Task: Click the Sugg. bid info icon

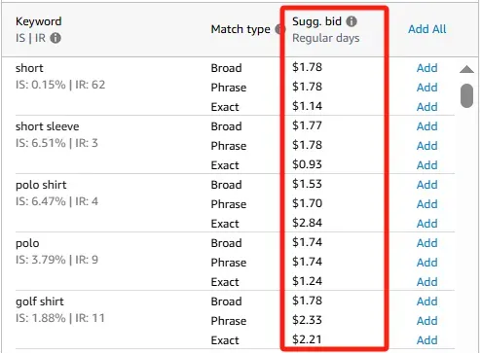Action: 351,21
